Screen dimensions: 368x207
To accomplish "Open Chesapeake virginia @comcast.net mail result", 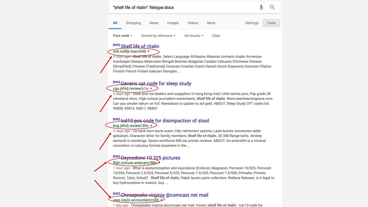I will (x=164, y=195).
